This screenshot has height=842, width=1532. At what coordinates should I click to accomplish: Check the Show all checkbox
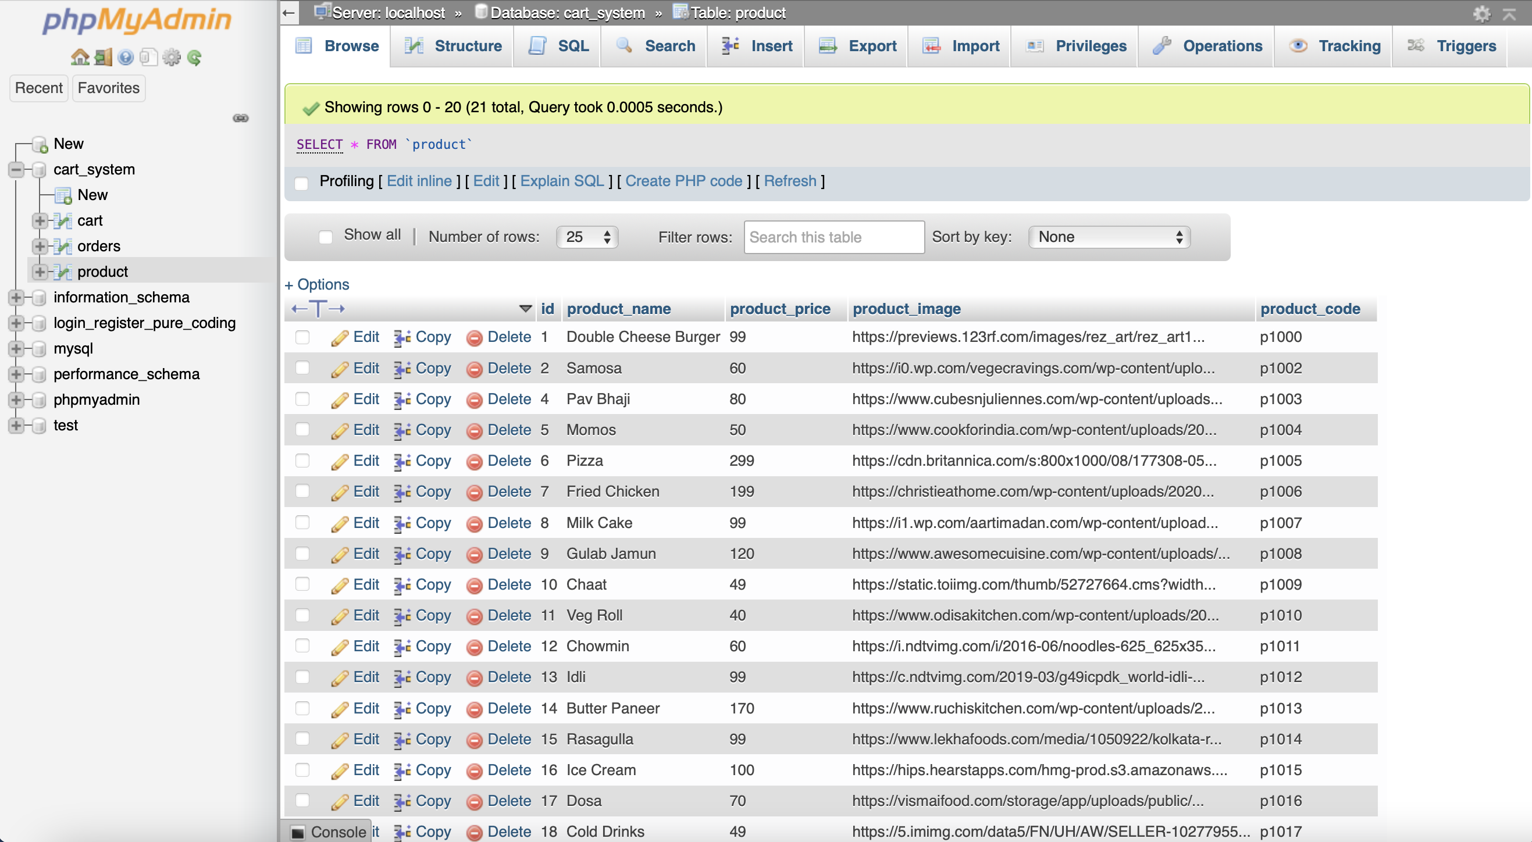(325, 237)
